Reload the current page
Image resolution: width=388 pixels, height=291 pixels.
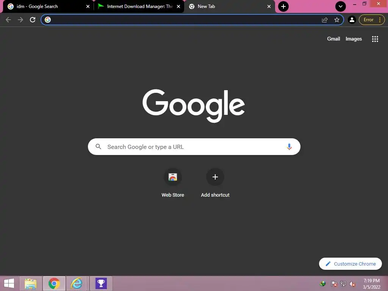(x=33, y=20)
